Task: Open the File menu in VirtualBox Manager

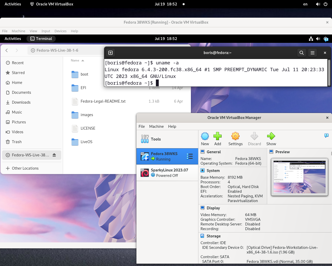Action: (x=142, y=127)
